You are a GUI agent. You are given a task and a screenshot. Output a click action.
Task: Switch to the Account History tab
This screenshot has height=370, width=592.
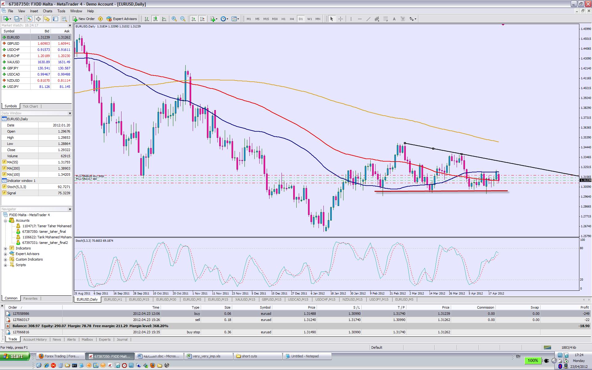[x=35, y=339]
